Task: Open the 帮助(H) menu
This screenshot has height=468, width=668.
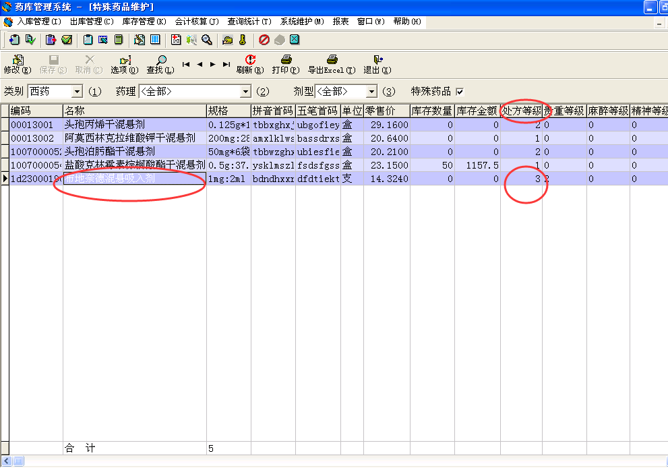Action: click(407, 22)
